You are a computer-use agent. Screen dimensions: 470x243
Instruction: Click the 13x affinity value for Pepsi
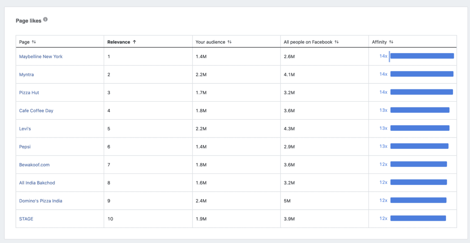pyautogui.click(x=383, y=146)
